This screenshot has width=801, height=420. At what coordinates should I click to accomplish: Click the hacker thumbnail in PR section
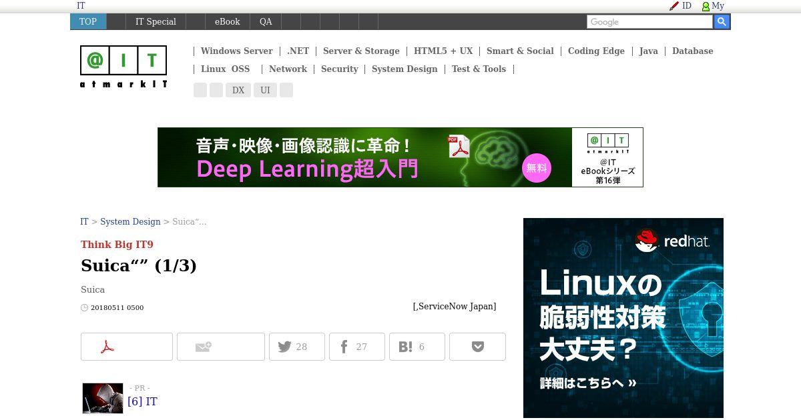tap(103, 398)
